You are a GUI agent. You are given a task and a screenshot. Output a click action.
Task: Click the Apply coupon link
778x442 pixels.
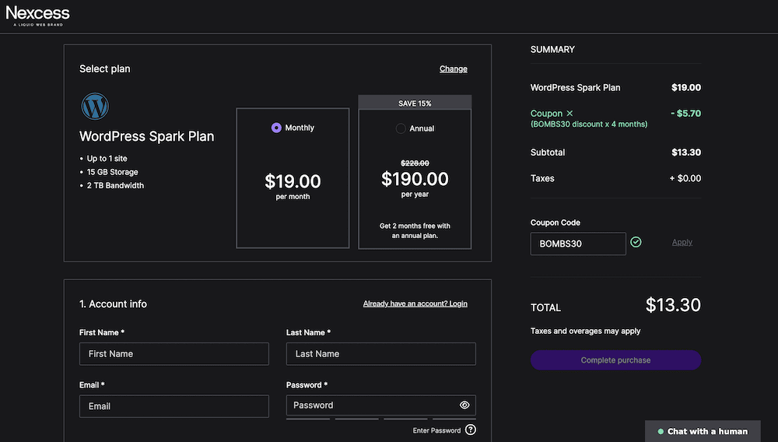pyautogui.click(x=682, y=242)
